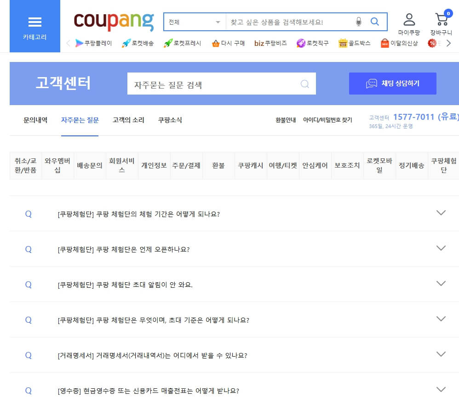Click the 1577-7011 phone number
Image resolution: width=459 pixels, height=403 pixels.
(x=413, y=117)
